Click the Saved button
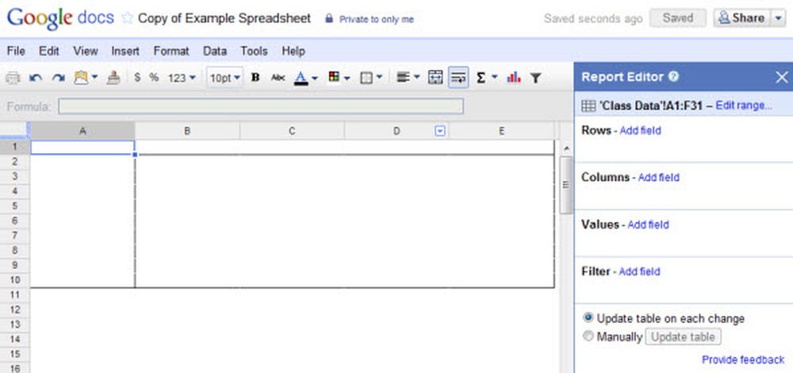The image size is (793, 373). click(678, 18)
